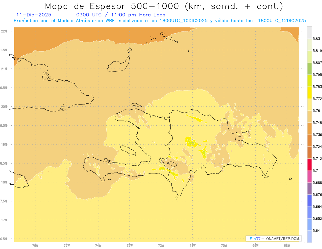
Task: Select the colorbar value '5.736'
Action: click(317, 135)
